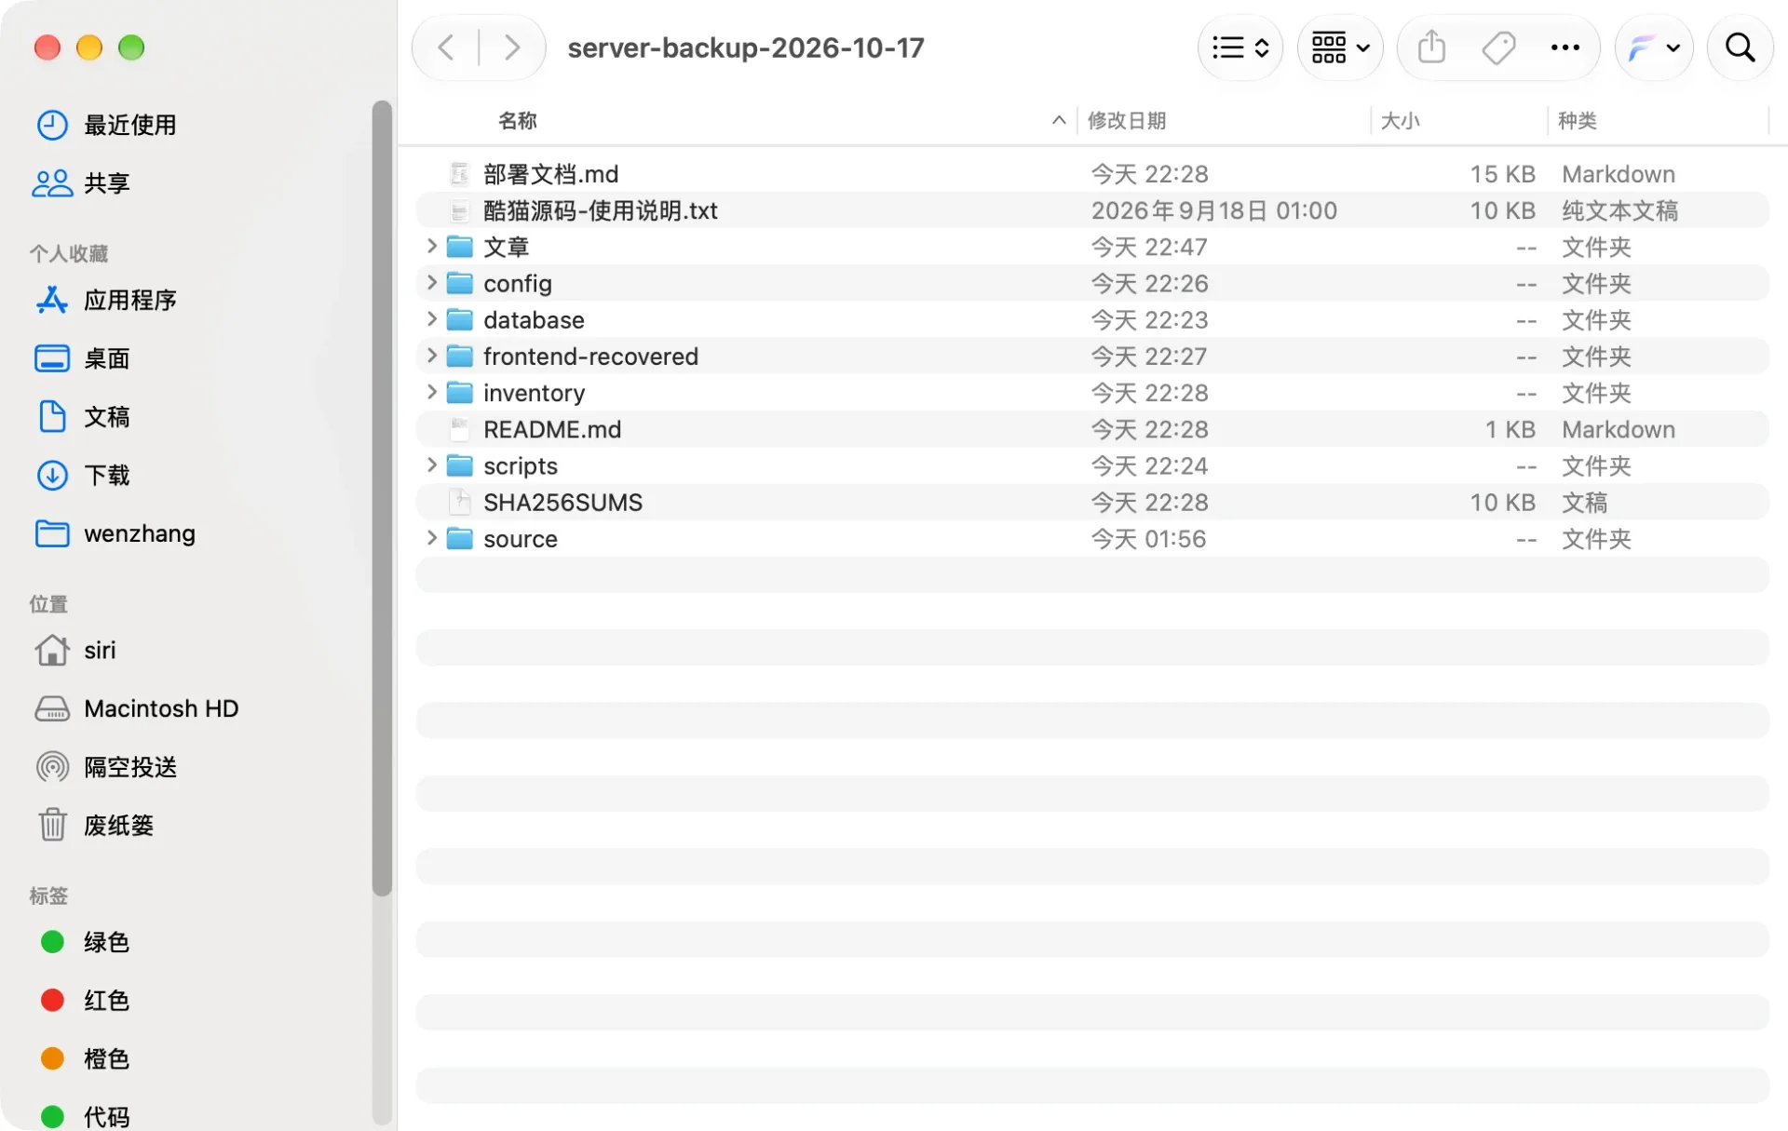Screen dimensions: 1788x1131
Task: Filter by the 绿色 tag
Action: tap(85, 942)
